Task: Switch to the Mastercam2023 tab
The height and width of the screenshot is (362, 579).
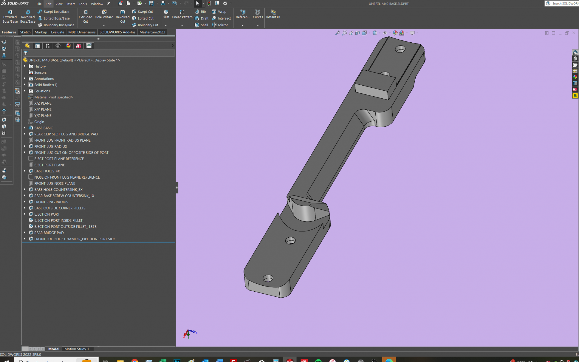Action: [152, 32]
